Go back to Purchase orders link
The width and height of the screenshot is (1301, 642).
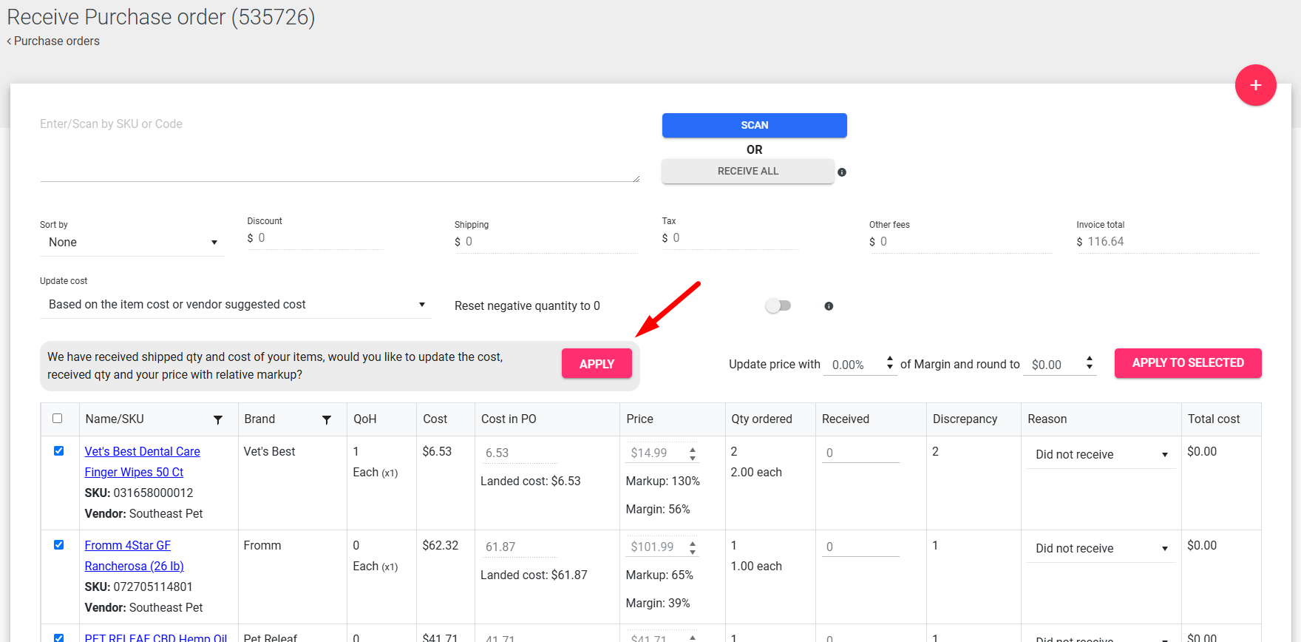click(57, 41)
